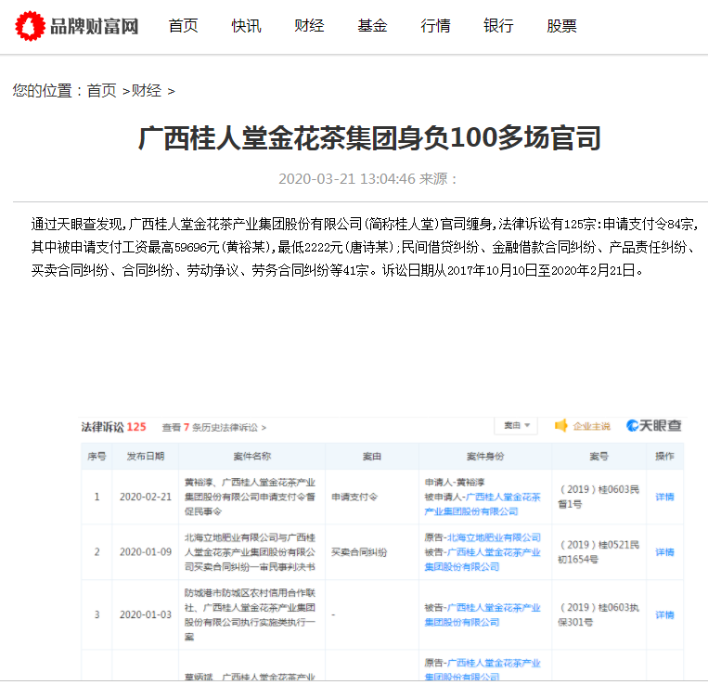This screenshot has height=685, width=708.
Task: Click the article title about 桂人堂金花茶集团
Action: coord(369,138)
